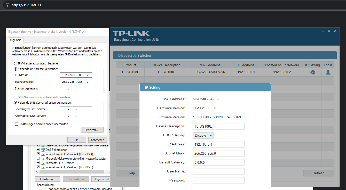346x190 pixels.
Task: Click MAC cell 5C-62-8B-5A-F5-56 in table
Action: pos(210,72)
